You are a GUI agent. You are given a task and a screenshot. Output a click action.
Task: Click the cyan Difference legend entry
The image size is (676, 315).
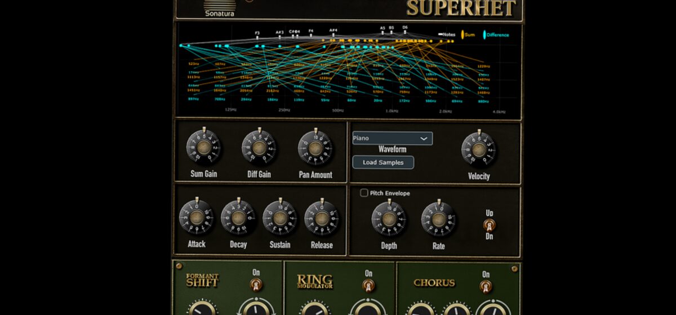(x=496, y=35)
